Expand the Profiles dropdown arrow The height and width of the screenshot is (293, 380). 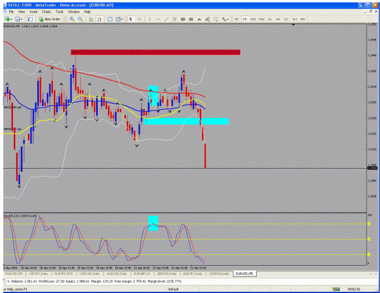point(21,19)
